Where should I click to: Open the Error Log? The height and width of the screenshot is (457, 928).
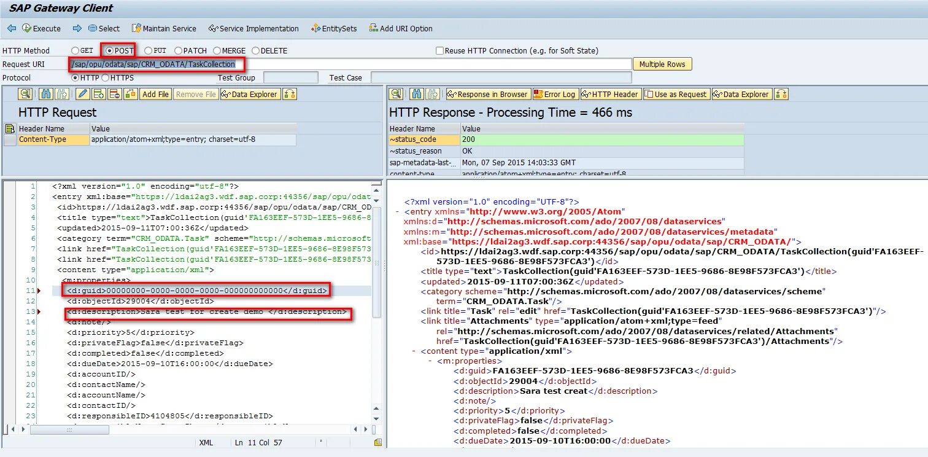pyautogui.click(x=555, y=94)
